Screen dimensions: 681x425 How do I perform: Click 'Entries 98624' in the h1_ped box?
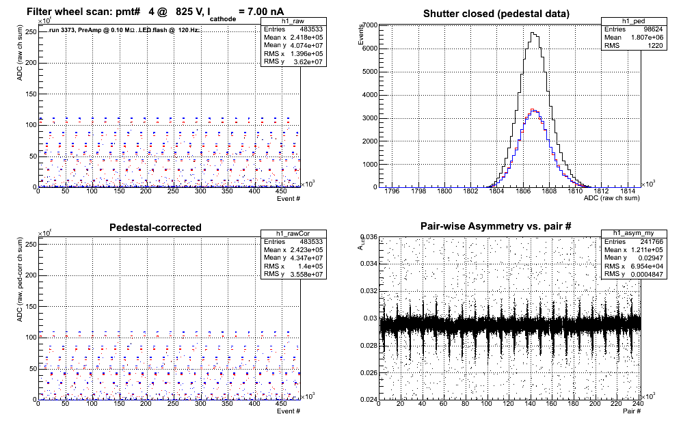(x=634, y=29)
